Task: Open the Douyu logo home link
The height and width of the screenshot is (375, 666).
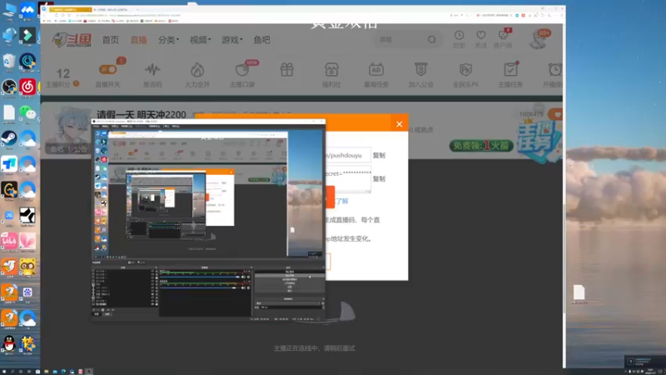Action: point(72,40)
